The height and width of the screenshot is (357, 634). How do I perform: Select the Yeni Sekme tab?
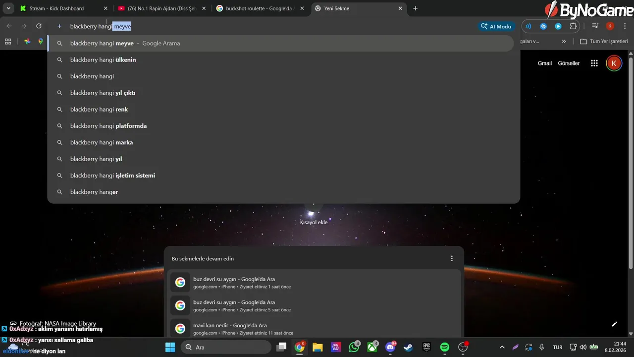pos(359,8)
